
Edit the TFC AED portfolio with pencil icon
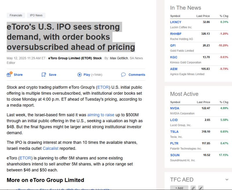200,188
